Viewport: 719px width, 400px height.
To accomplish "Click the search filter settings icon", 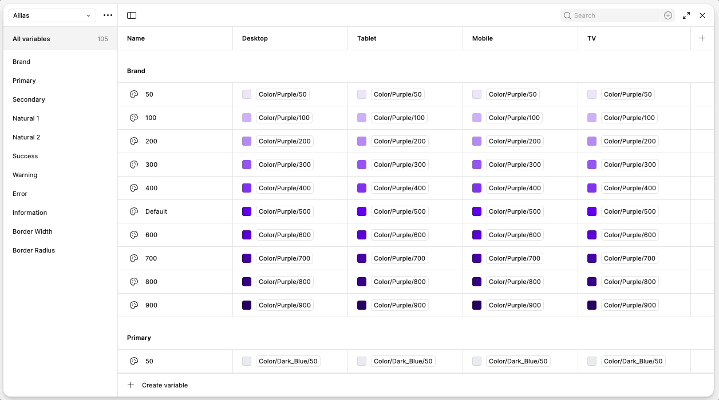I will pyautogui.click(x=668, y=15).
